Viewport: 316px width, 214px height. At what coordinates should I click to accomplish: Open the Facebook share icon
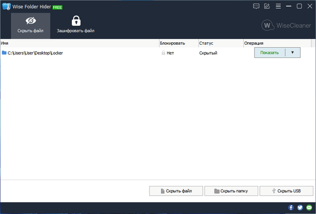point(291,207)
